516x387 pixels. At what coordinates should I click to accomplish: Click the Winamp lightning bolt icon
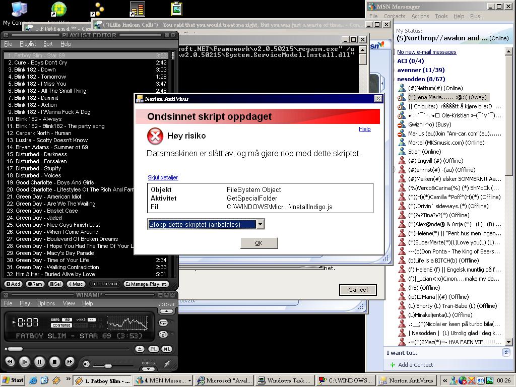pos(167,364)
